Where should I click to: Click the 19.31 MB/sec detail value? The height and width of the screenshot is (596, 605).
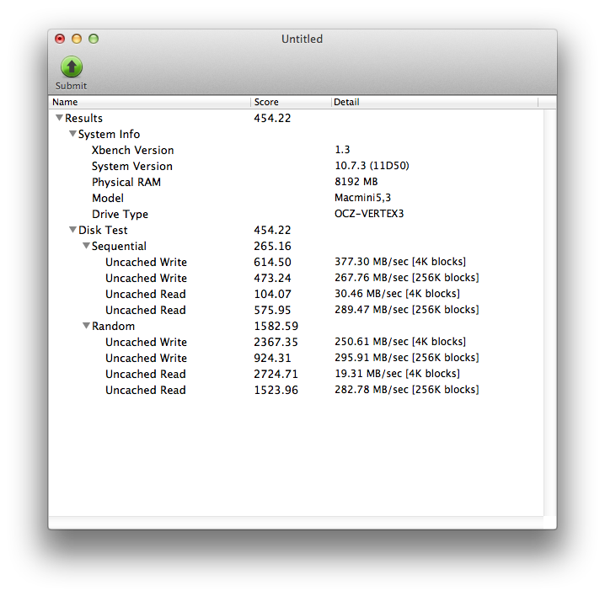click(x=397, y=374)
